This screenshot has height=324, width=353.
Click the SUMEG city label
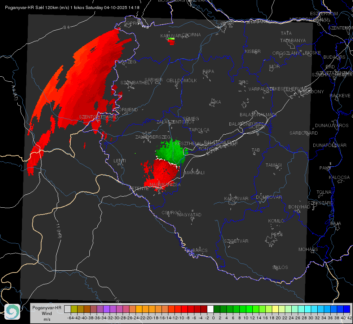coord(191,118)
